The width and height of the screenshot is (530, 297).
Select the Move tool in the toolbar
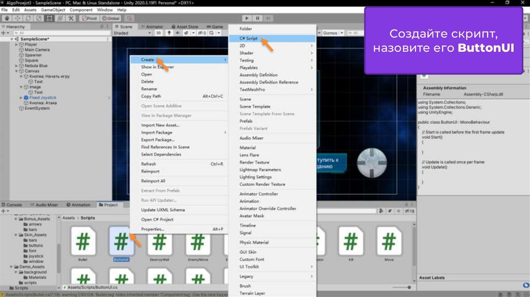click(17, 18)
